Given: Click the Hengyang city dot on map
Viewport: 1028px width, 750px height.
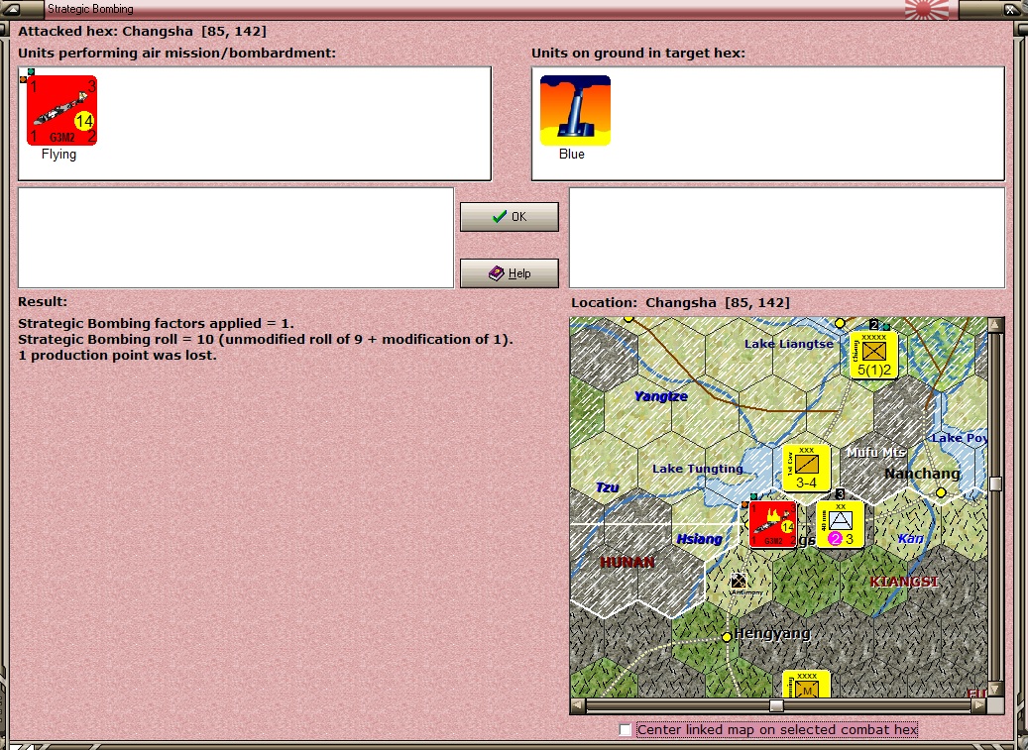Looking at the screenshot, I should (x=727, y=637).
